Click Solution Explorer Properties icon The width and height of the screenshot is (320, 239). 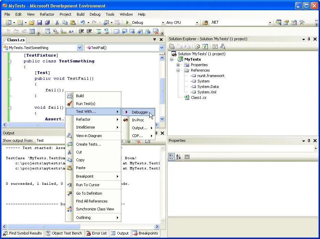point(172,46)
